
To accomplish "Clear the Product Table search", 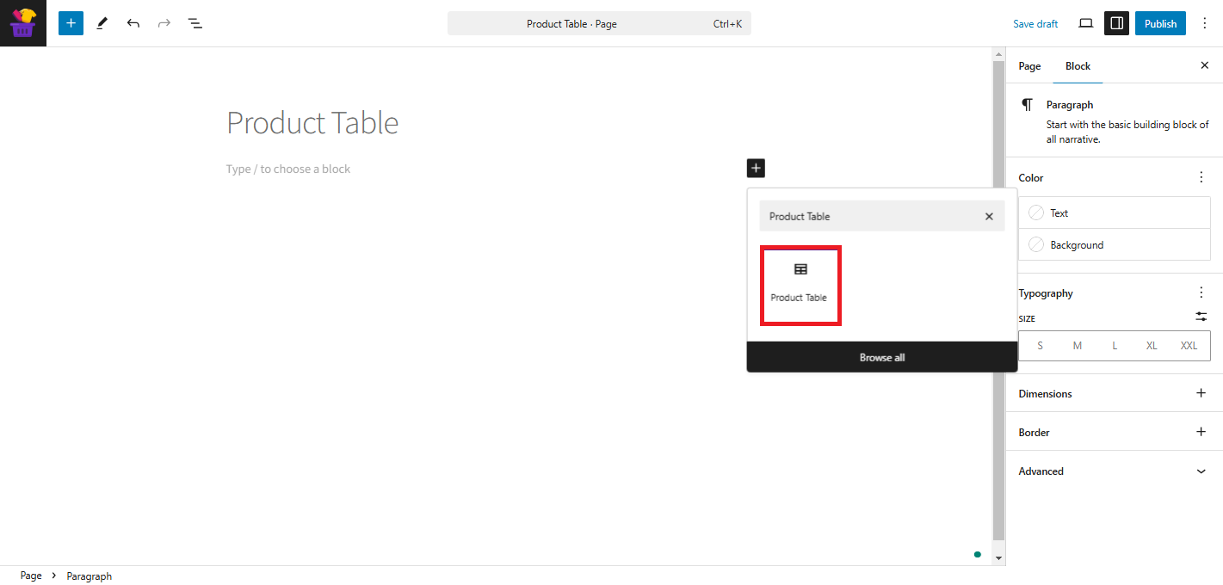I will coord(989,217).
